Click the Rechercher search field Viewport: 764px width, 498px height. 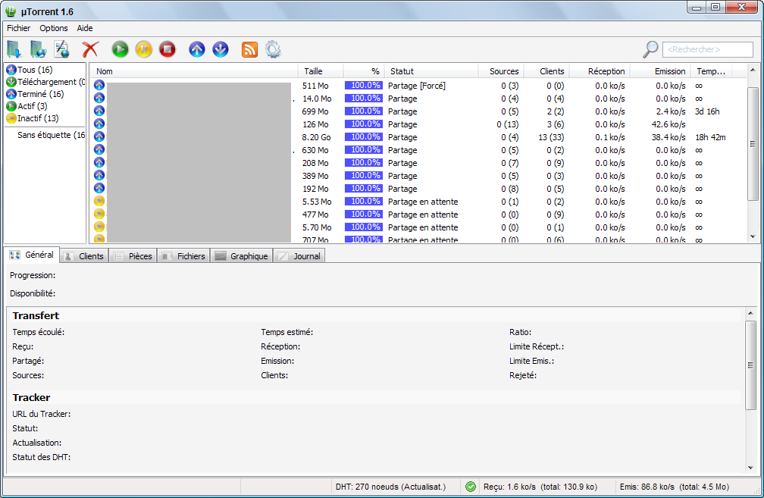(x=707, y=49)
